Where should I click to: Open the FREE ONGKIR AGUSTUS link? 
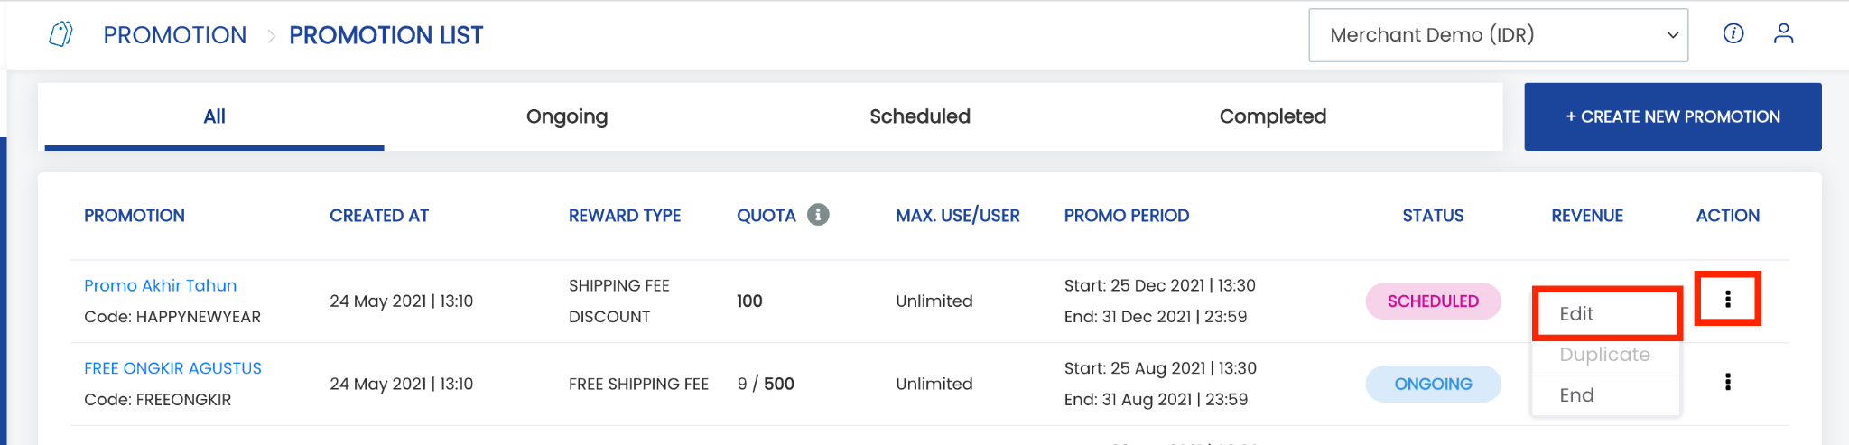click(172, 368)
